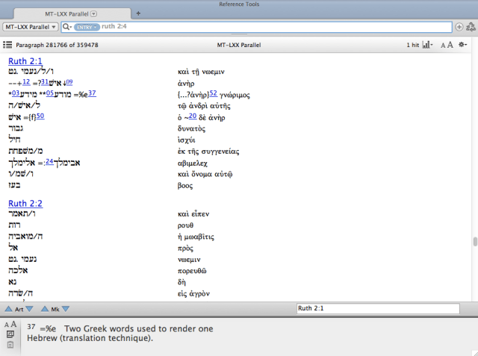Open the hits graph analysis icon
Screen dimensions: 478x356
(428, 45)
